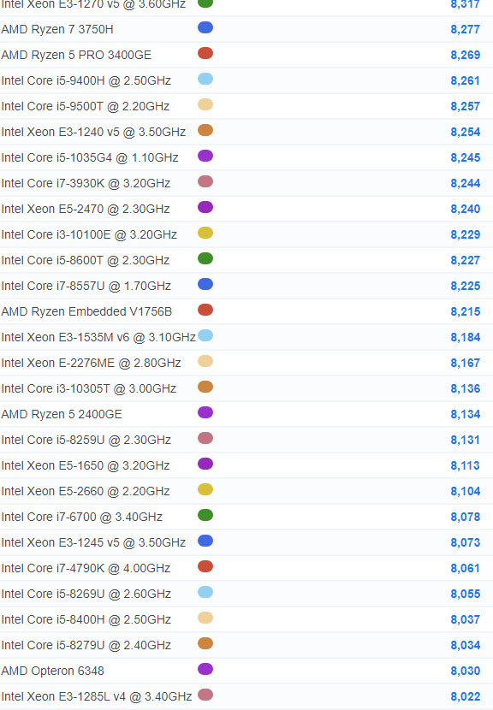Click the blue dot beside Ryzen 7 3750H
The image size is (493, 710).
[205, 27]
